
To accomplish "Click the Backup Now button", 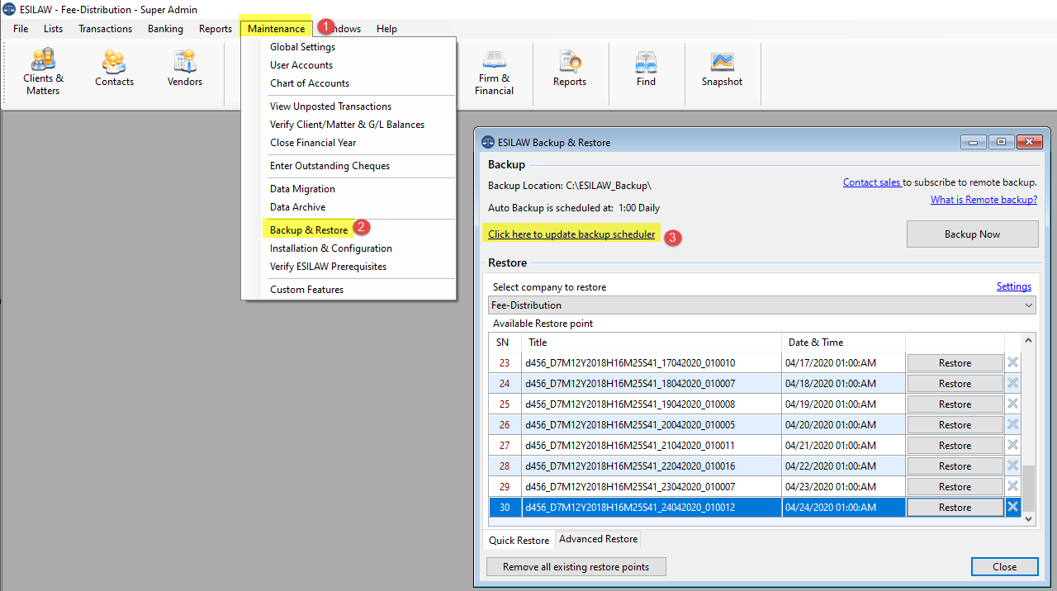I will click(x=972, y=234).
